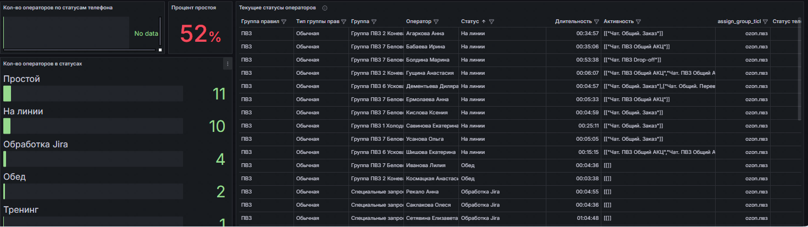This screenshot has height=227, width=808.
Task: Click the Простой bar gauge
Action: coord(92,93)
